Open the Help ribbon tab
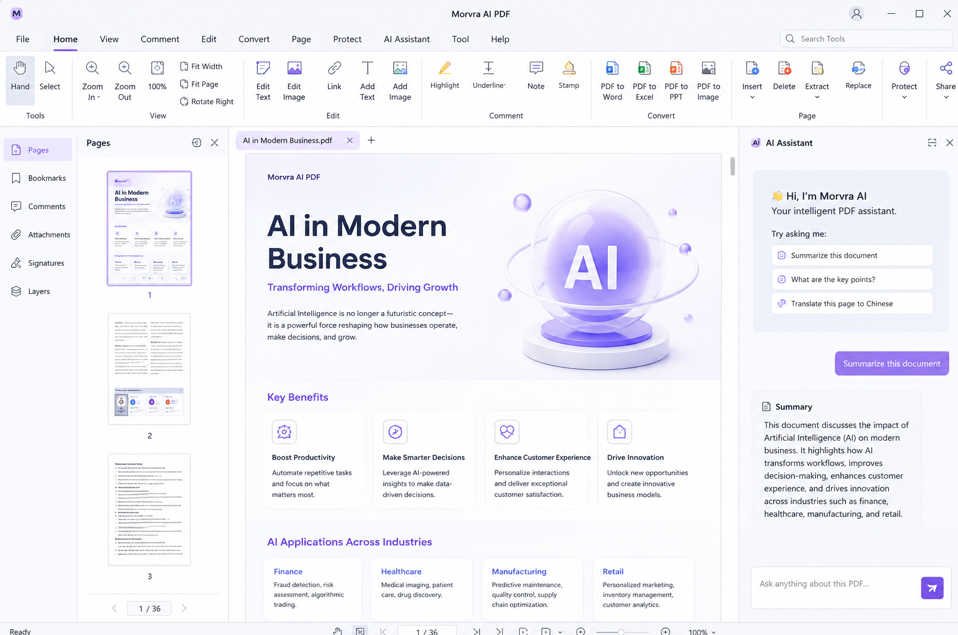This screenshot has height=635, width=958. pyautogui.click(x=500, y=39)
